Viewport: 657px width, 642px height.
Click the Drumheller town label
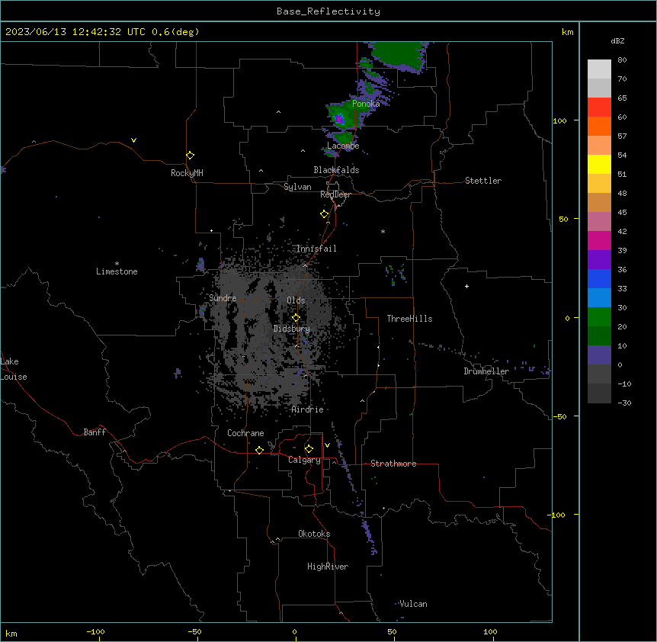tap(486, 371)
